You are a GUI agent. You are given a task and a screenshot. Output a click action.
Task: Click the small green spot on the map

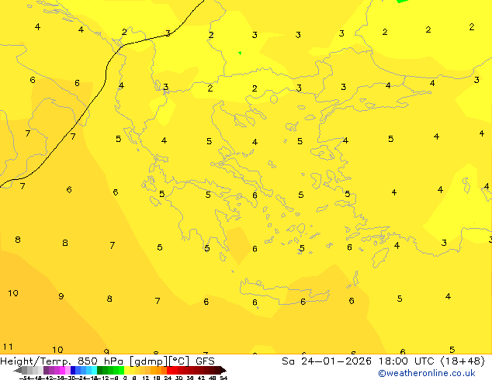[240, 53]
